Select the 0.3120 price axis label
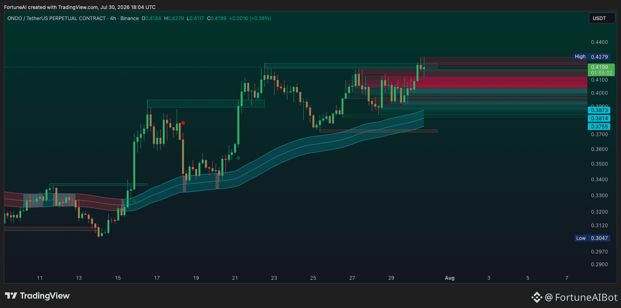The width and height of the screenshot is (621, 308). pyautogui.click(x=599, y=225)
